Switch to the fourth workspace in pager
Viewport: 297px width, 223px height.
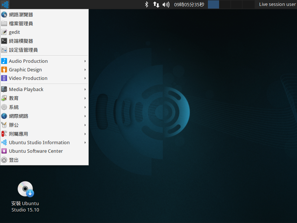[x=248, y=4]
